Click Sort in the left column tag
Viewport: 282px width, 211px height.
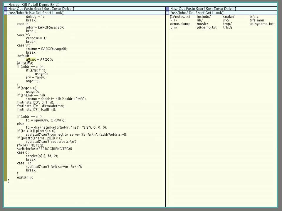point(47,8)
